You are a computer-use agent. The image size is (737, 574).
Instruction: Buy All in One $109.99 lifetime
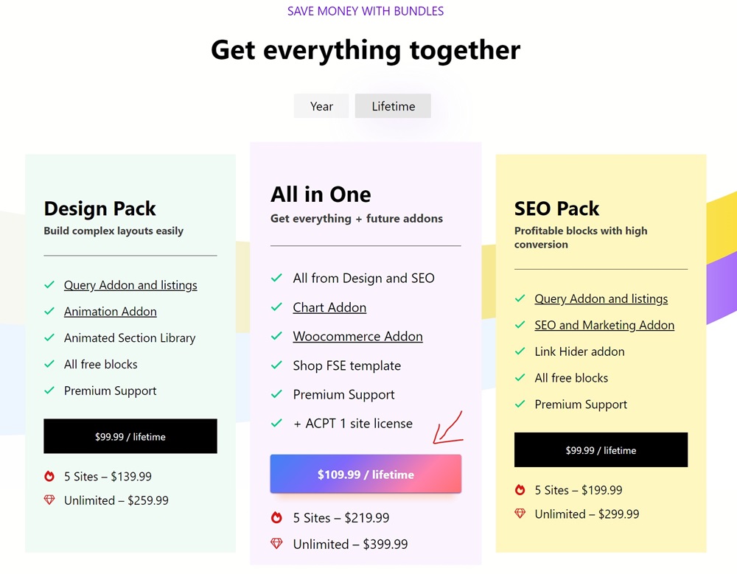(366, 474)
